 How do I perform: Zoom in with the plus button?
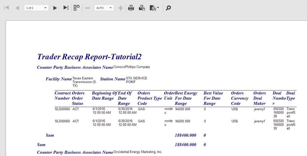[x=120, y=8]
